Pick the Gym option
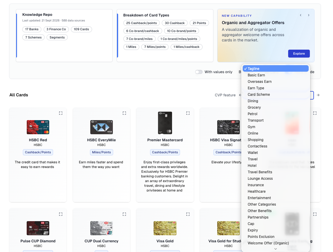 tap(276, 127)
